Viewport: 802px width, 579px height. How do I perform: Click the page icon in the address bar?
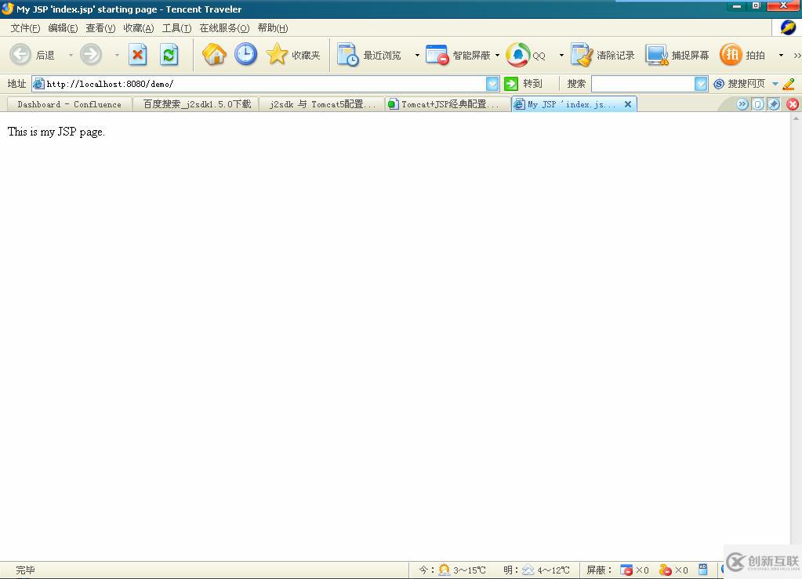point(38,84)
